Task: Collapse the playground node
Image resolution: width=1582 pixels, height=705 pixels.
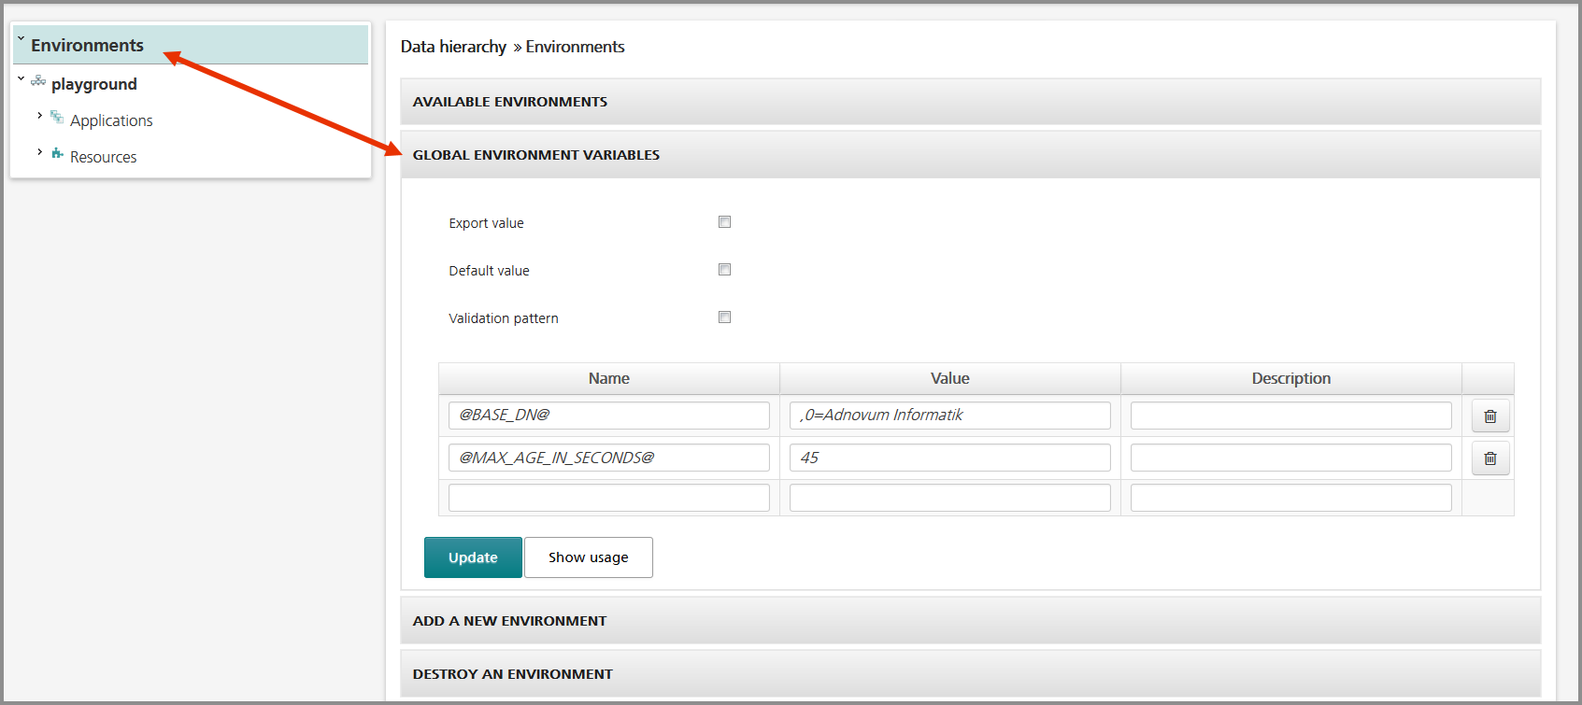Action: [21, 79]
